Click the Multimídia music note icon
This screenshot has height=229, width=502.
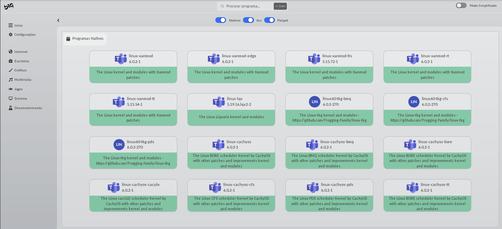(11, 79)
